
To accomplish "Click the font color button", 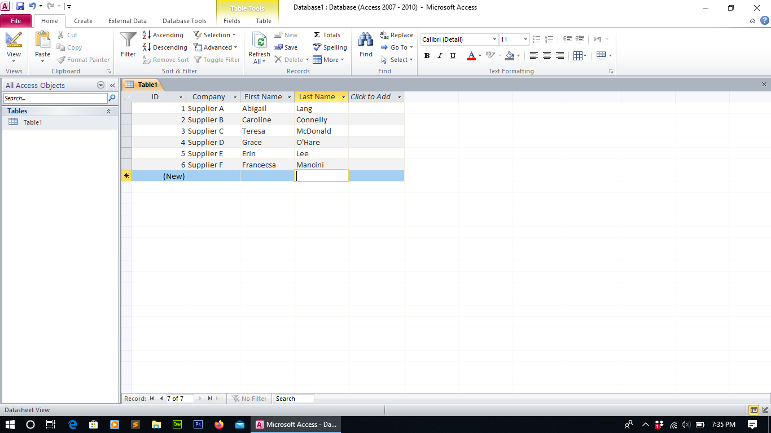I will coord(471,56).
